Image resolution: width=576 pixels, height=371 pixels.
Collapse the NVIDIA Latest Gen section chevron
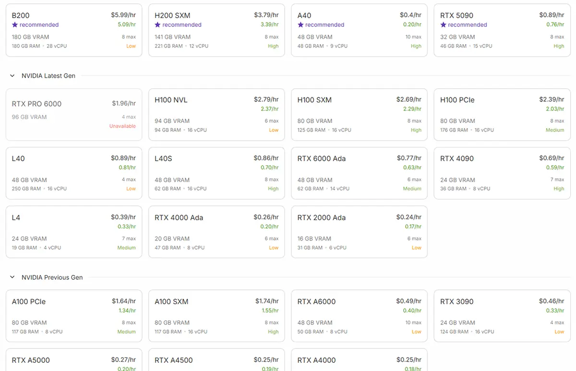click(12, 76)
